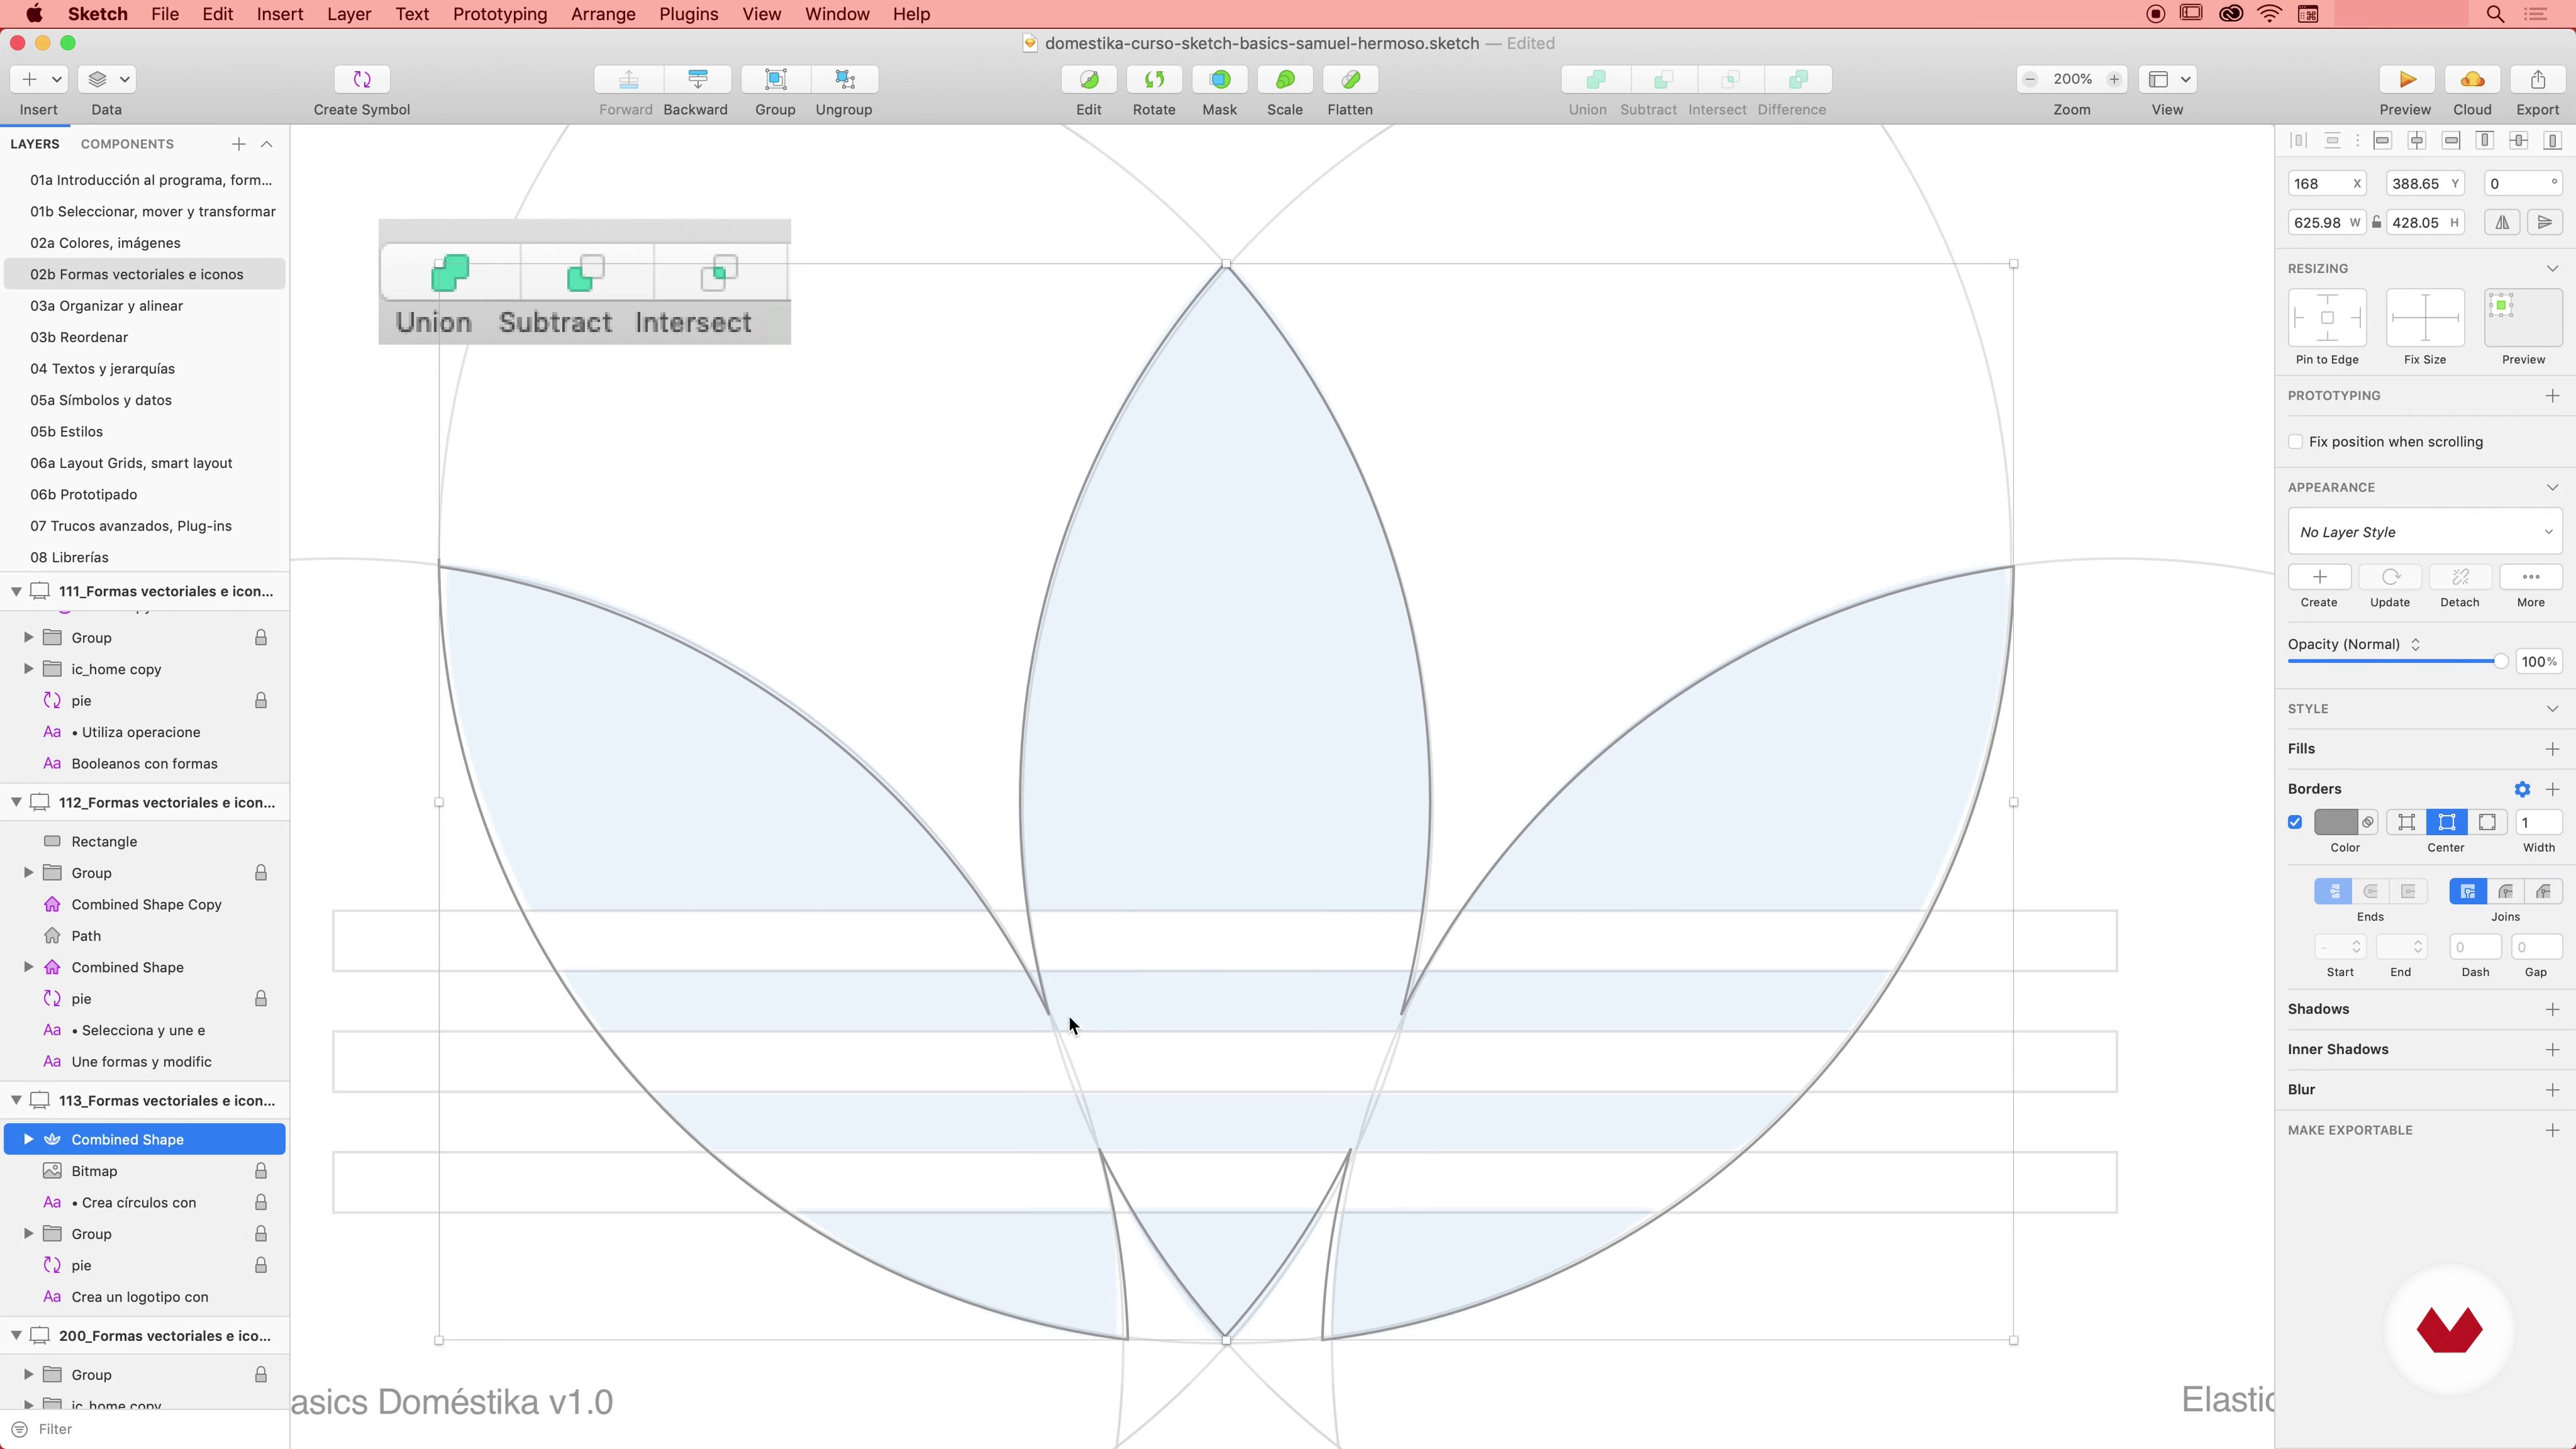Add a Blur effect with plus
Image resolution: width=2576 pixels, height=1449 pixels.
point(2552,1089)
